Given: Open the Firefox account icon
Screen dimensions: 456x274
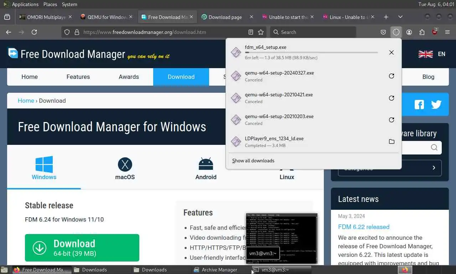Looking at the screenshot, I should coord(409,32).
